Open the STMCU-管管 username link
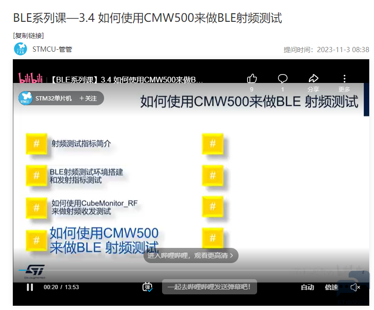 click(x=52, y=49)
